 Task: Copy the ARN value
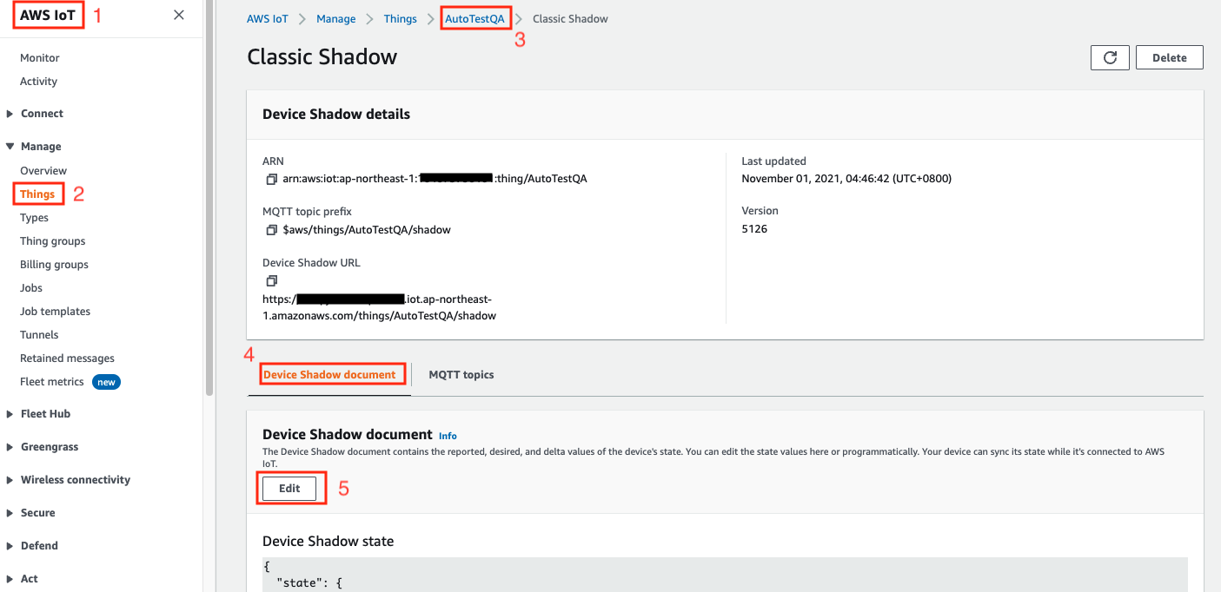click(271, 179)
